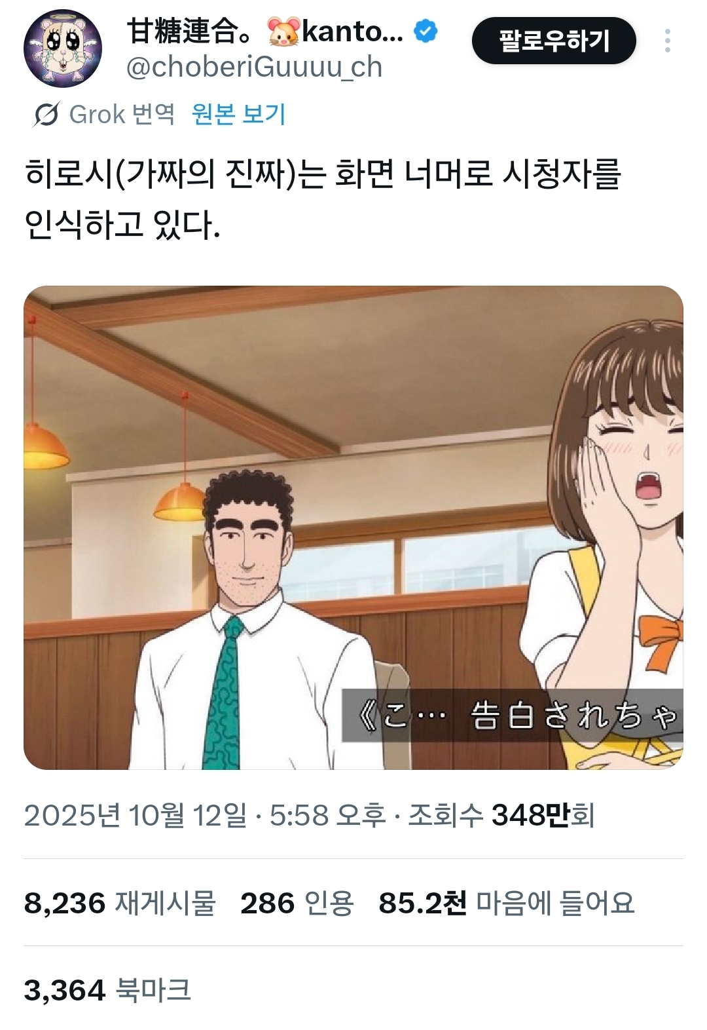Click the post timestamp 2025년 10월 12일
Viewport: 707px width, 1030px height.
[x=136, y=816]
